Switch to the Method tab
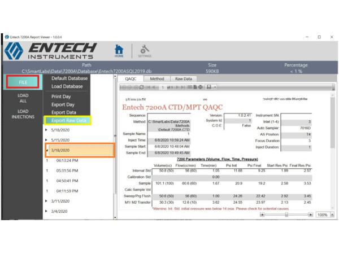 click(157, 79)
